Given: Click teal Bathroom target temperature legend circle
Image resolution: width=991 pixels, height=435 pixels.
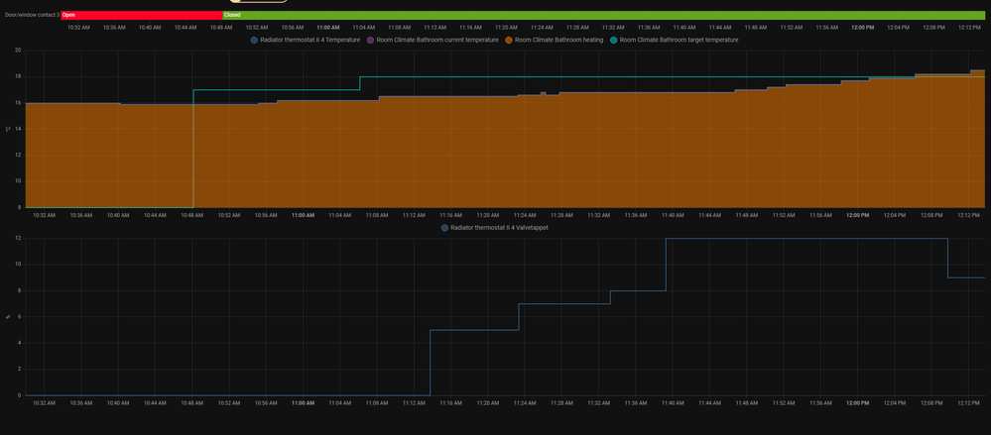Looking at the screenshot, I should pyautogui.click(x=614, y=40).
